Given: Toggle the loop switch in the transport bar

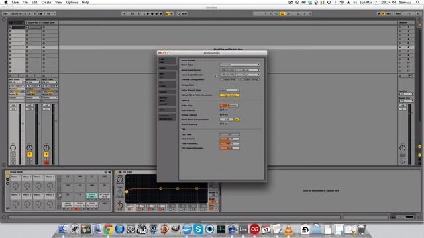Looking at the screenshot, I should pos(282,13).
